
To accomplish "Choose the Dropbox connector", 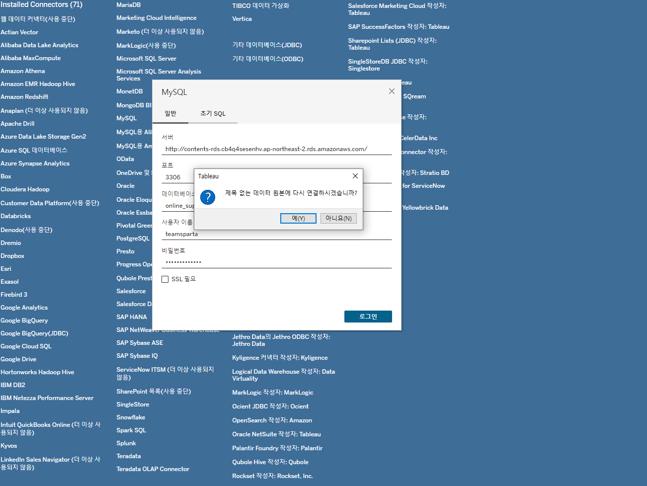I will point(12,256).
